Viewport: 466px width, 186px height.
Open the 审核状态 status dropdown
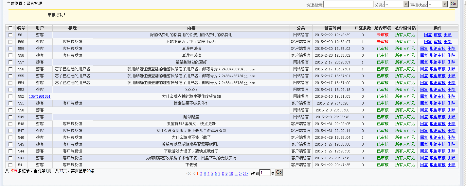click(x=438, y=4)
